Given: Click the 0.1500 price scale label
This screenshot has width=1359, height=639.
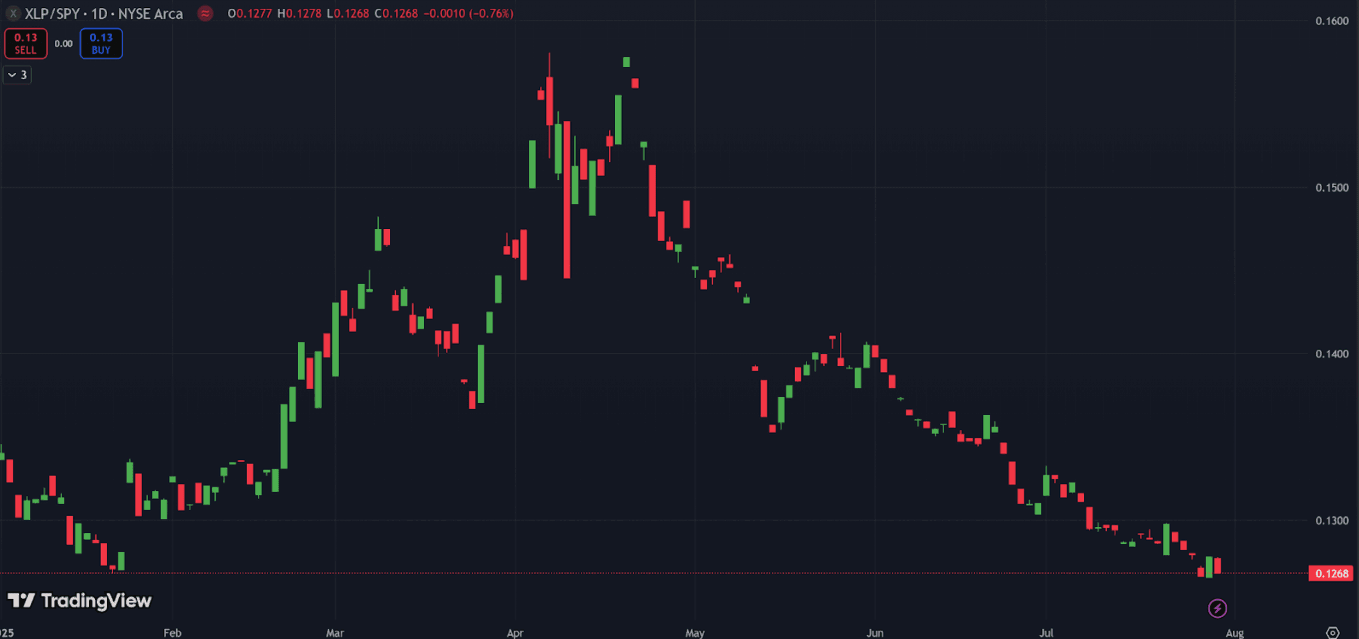Looking at the screenshot, I should point(1331,188).
